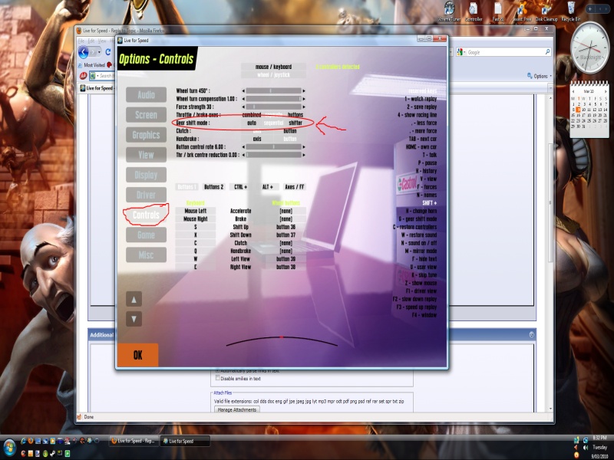Click the Button control rate slider

click(x=273, y=147)
